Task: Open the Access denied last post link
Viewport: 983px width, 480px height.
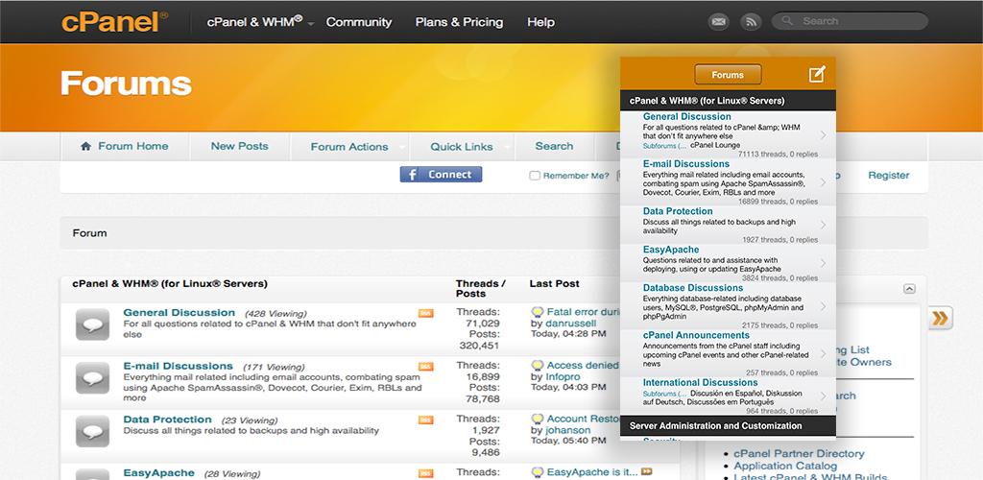Action: click(583, 366)
